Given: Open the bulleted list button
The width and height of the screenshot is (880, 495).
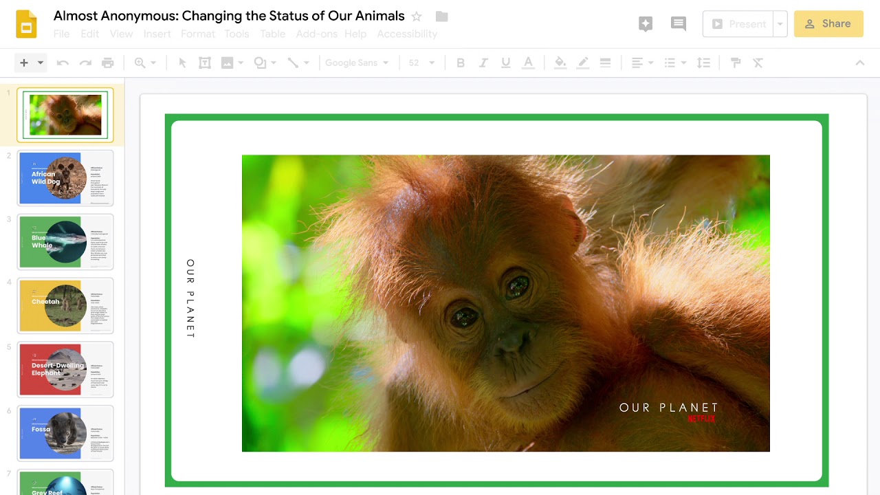Looking at the screenshot, I should click(670, 63).
